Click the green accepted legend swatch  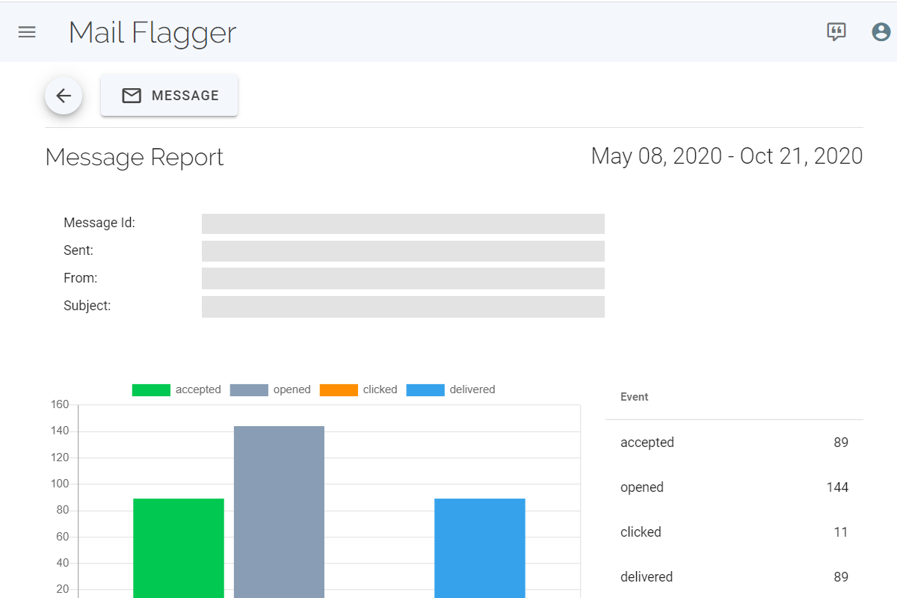coord(151,389)
